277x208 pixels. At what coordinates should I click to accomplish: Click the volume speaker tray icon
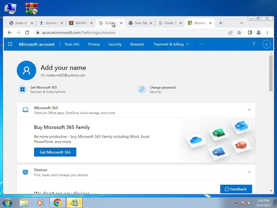point(250,203)
